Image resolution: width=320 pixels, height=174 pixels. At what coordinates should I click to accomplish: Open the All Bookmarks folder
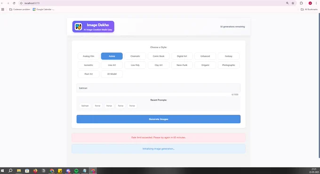[x=309, y=9]
